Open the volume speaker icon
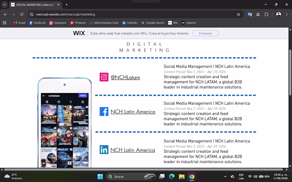 point(255,177)
